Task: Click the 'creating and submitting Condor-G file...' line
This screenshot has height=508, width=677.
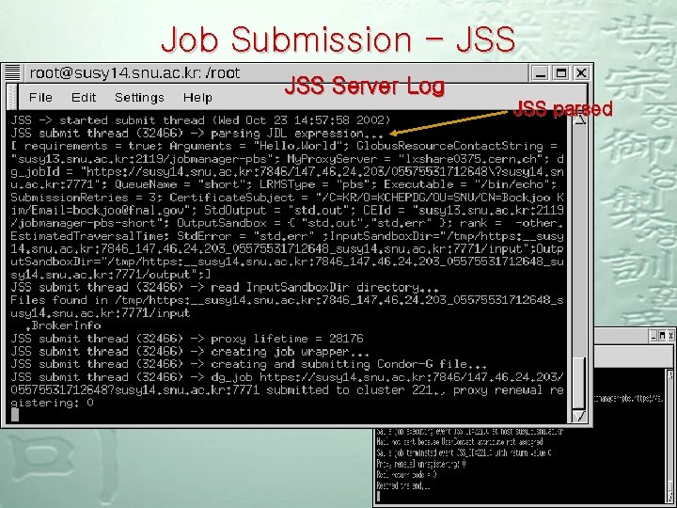Action: (248, 364)
